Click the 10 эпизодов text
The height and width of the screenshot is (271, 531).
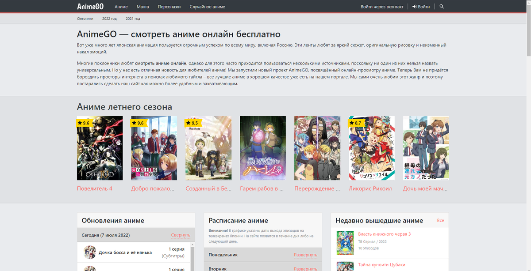[368, 248]
